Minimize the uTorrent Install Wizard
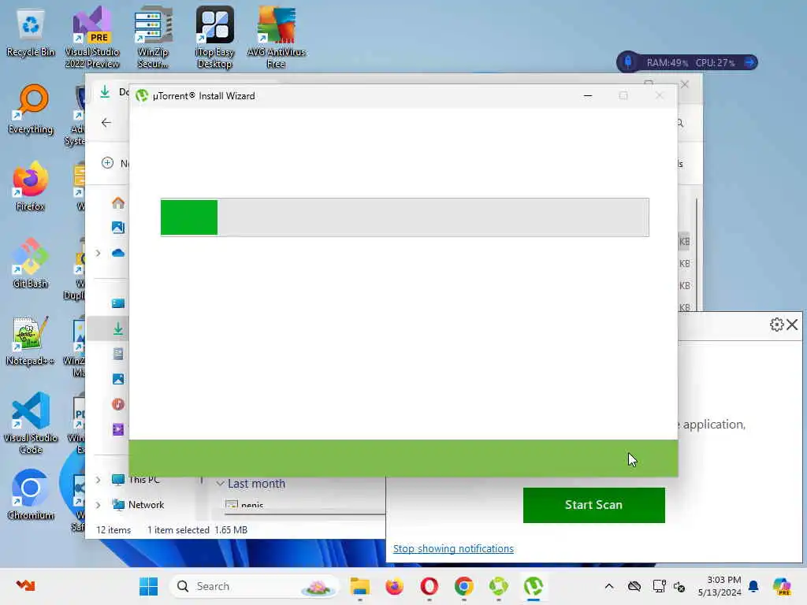The height and width of the screenshot is (605, 807). pyautogui.click(x=588, y=95)
